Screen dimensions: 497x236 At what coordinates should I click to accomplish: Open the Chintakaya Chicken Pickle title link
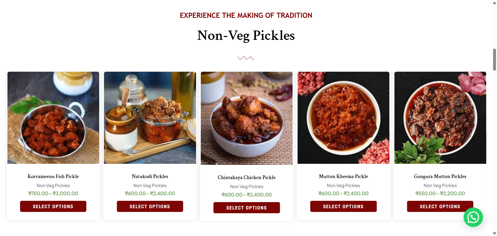(x=247, y=178)
